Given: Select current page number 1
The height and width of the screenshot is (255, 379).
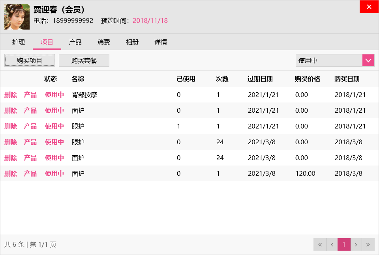Looking at the screenshot, I should coord(344,244).
